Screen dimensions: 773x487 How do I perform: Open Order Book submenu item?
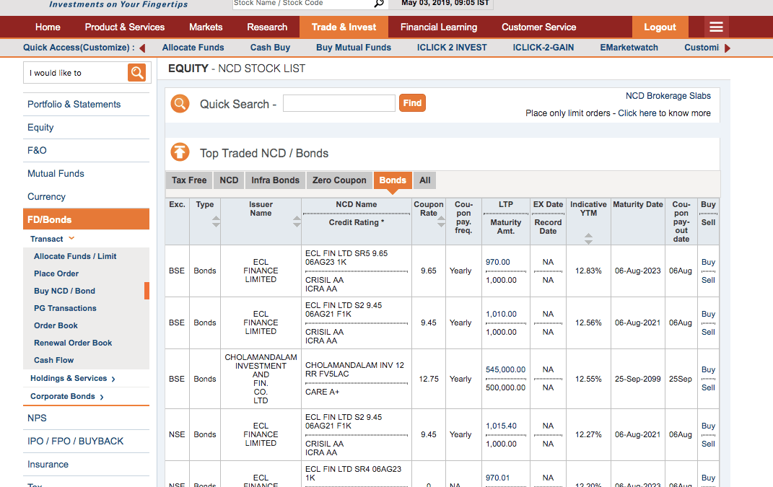pos(56,325)
